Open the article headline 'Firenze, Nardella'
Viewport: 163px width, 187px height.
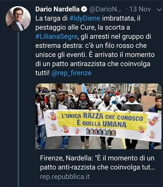[x=97, y=163]
